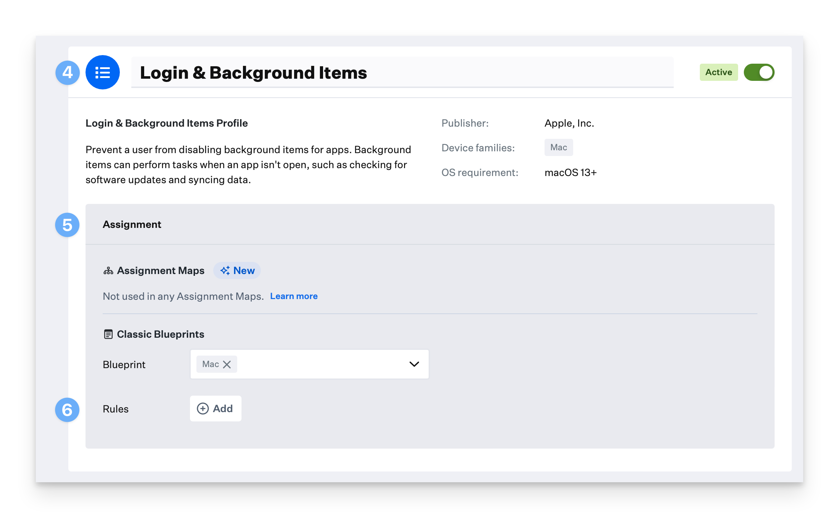The height and width of the screenshot is (518, 839).
Task: Click the green Active status badge
Action: coord(718,72)
